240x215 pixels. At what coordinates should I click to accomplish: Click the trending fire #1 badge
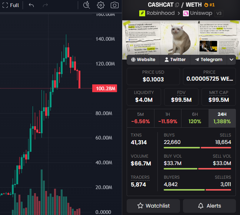point(209,5)
